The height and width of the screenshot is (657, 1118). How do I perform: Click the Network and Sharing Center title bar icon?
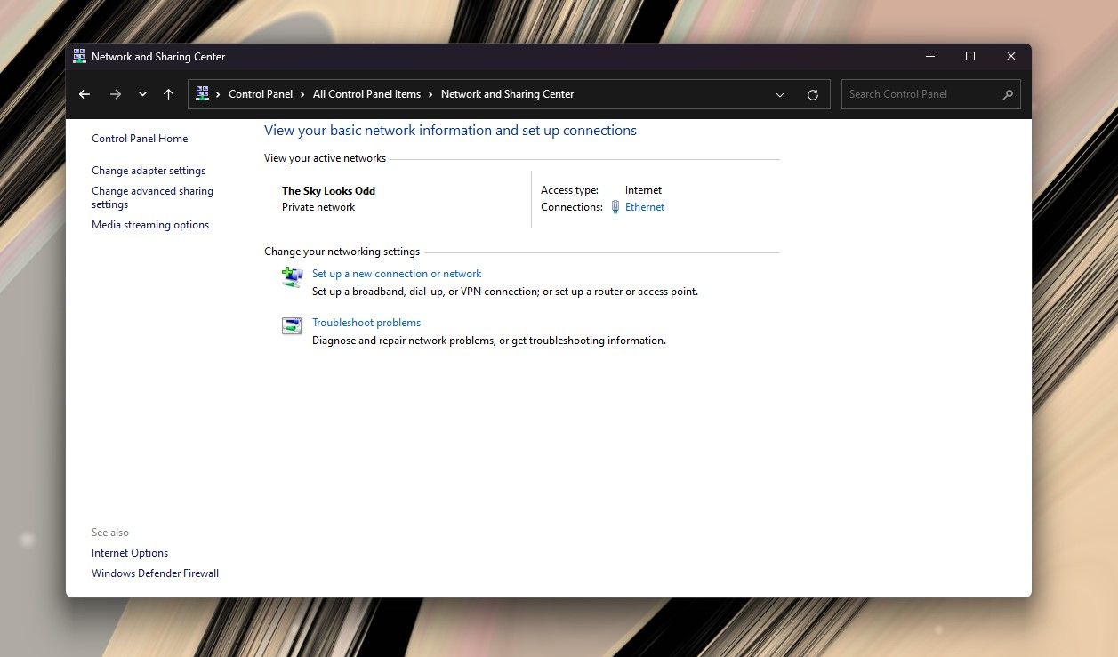click(79, 55)
